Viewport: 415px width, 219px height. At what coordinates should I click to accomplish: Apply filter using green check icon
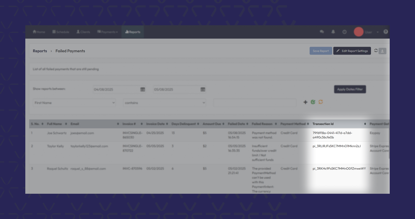313,102
